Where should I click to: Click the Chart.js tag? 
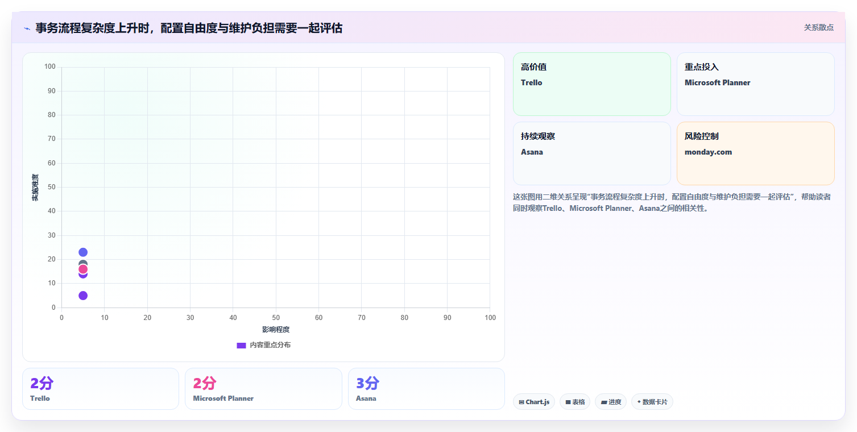(x=534, y=402)
